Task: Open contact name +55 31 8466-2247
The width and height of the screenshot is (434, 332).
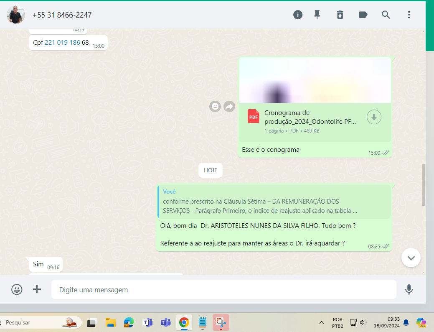Action: coord(62,15)
